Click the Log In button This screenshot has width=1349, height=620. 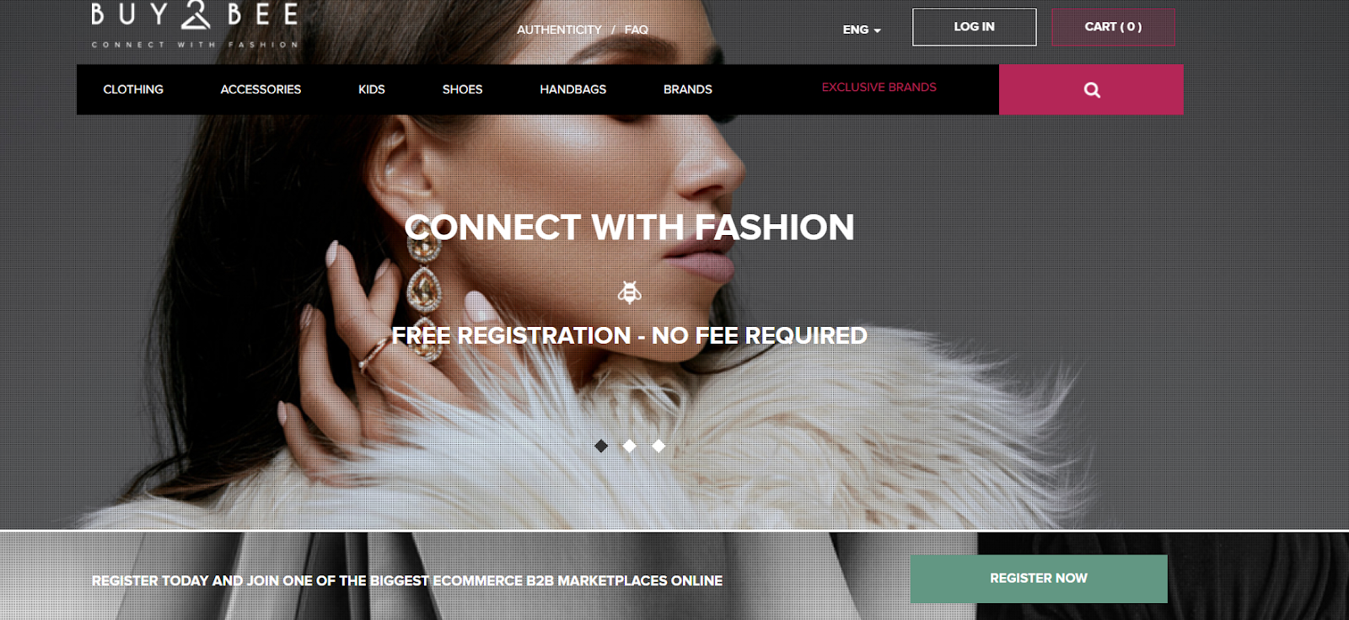coord(974,27)
